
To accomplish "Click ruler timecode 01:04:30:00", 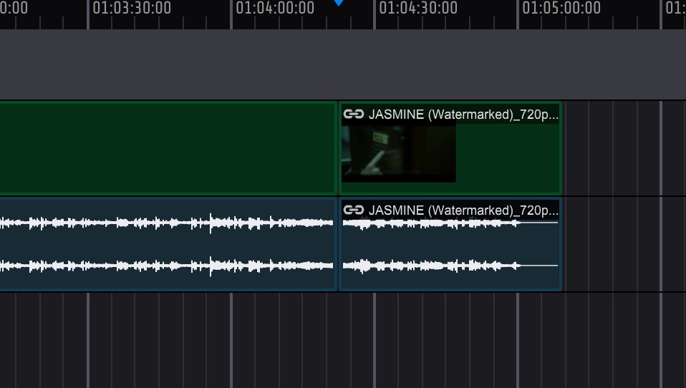I will pos(417,8).
